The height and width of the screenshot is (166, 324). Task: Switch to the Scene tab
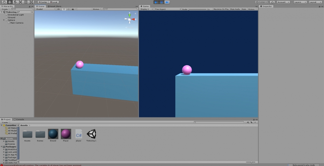[40, 6]
